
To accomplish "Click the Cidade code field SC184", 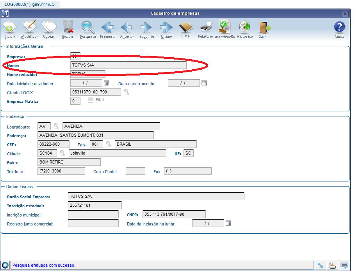I will 47,153.
